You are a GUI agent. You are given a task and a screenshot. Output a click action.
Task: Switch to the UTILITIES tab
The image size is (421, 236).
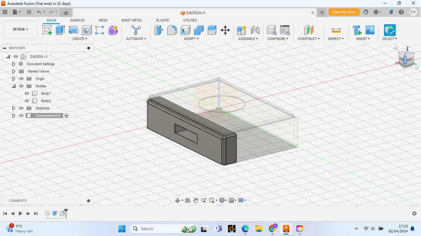[190, 20]
